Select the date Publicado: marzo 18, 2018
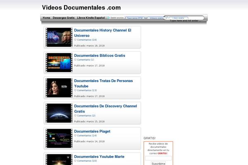This screenshot has height=165, width=248. coord(89,46)
